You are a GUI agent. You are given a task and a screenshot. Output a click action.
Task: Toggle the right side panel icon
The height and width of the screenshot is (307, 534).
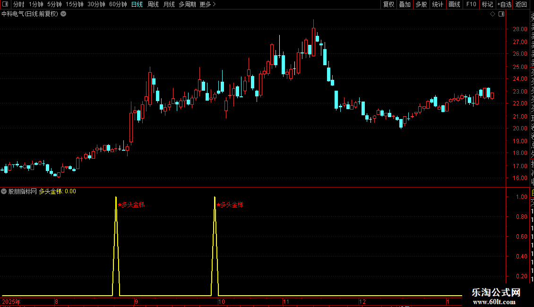tap(501, 14)
